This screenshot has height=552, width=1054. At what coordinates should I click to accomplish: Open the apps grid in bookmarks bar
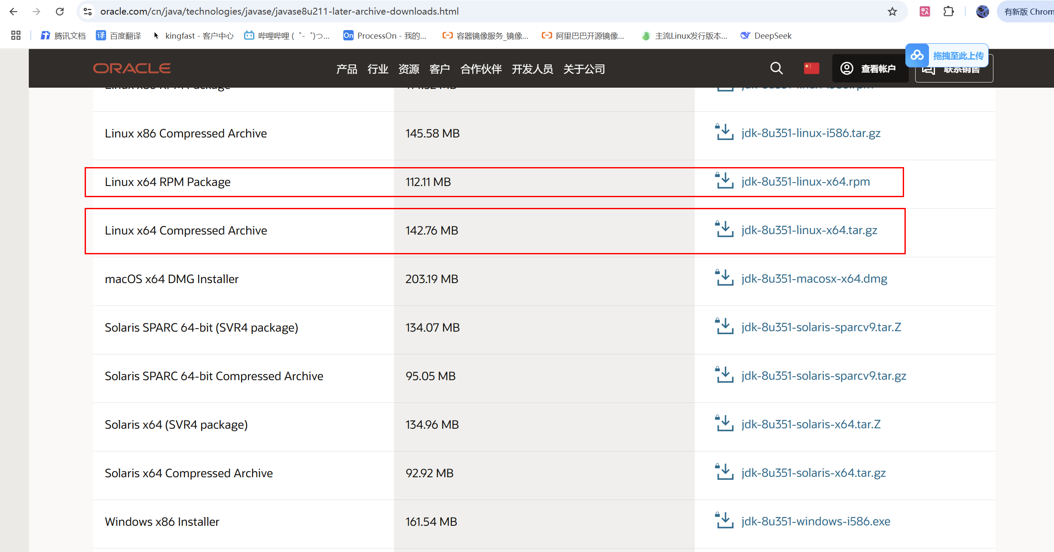click(x=16, y=35)
